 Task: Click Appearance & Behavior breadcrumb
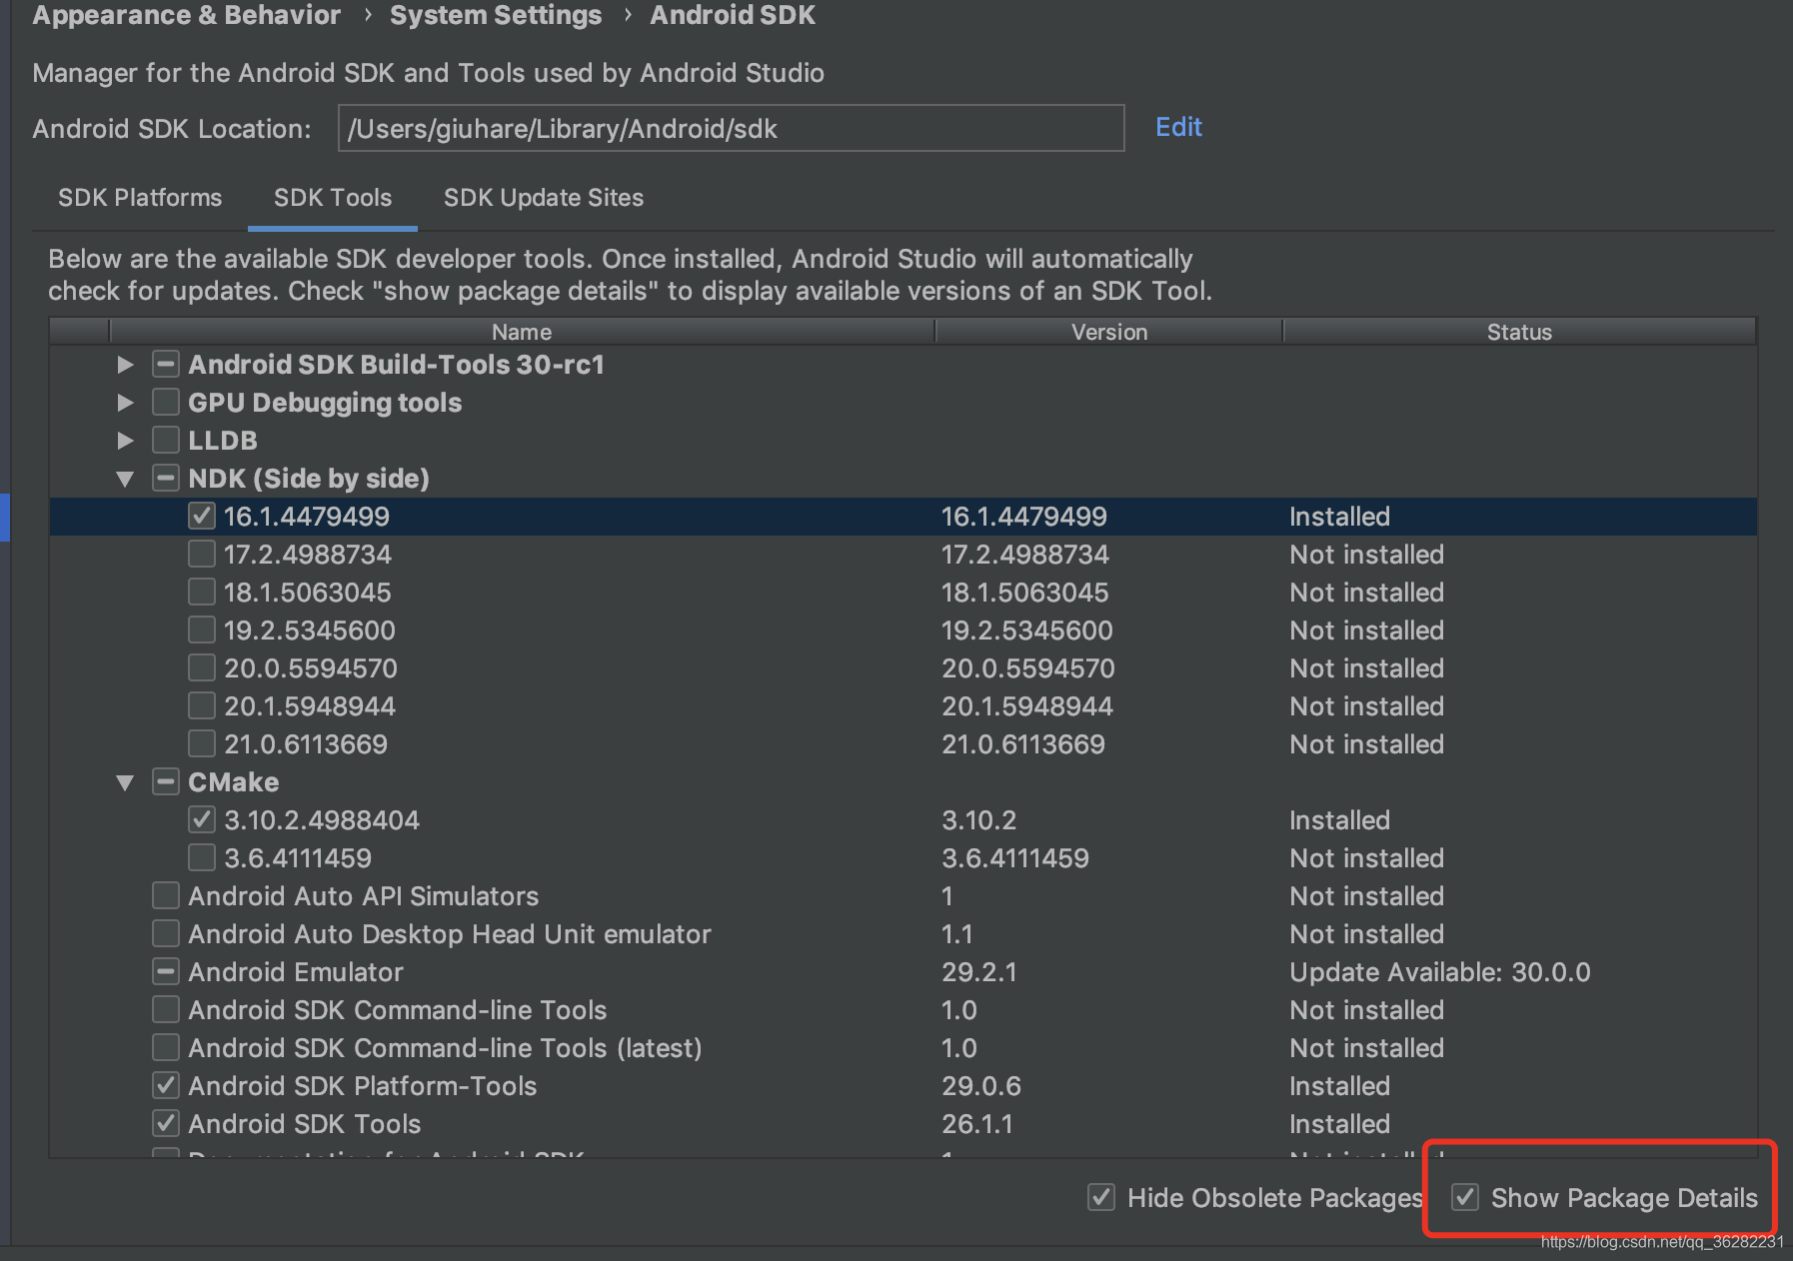tap(187, 15)
